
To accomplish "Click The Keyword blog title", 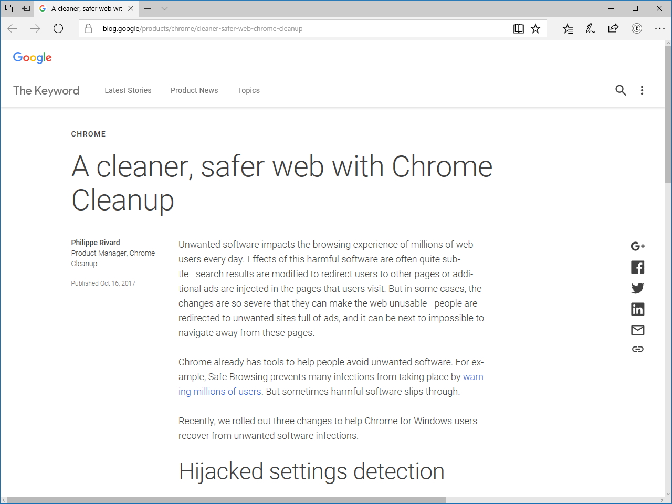I will click(46, 90).
